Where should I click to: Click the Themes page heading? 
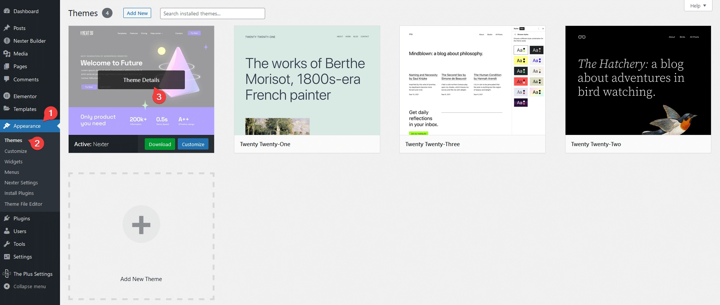point(83,13)
